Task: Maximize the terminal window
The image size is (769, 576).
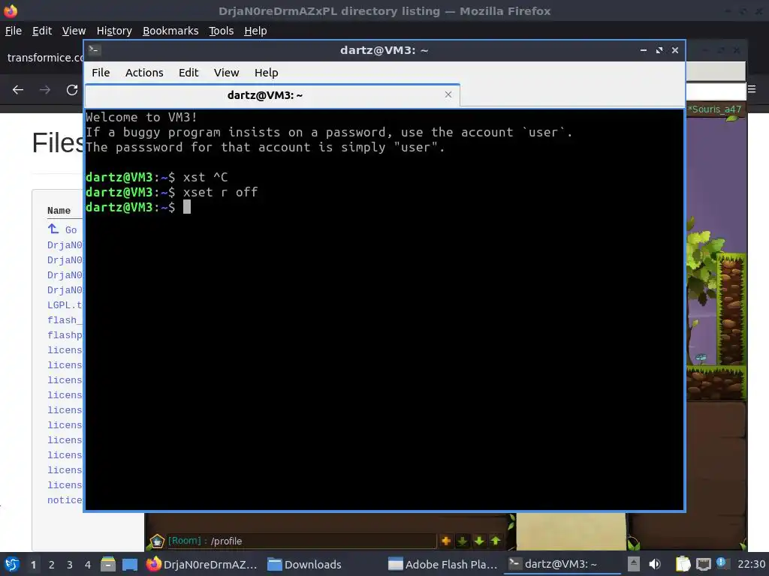Action: pyautogui.click(x=659, y=50)
